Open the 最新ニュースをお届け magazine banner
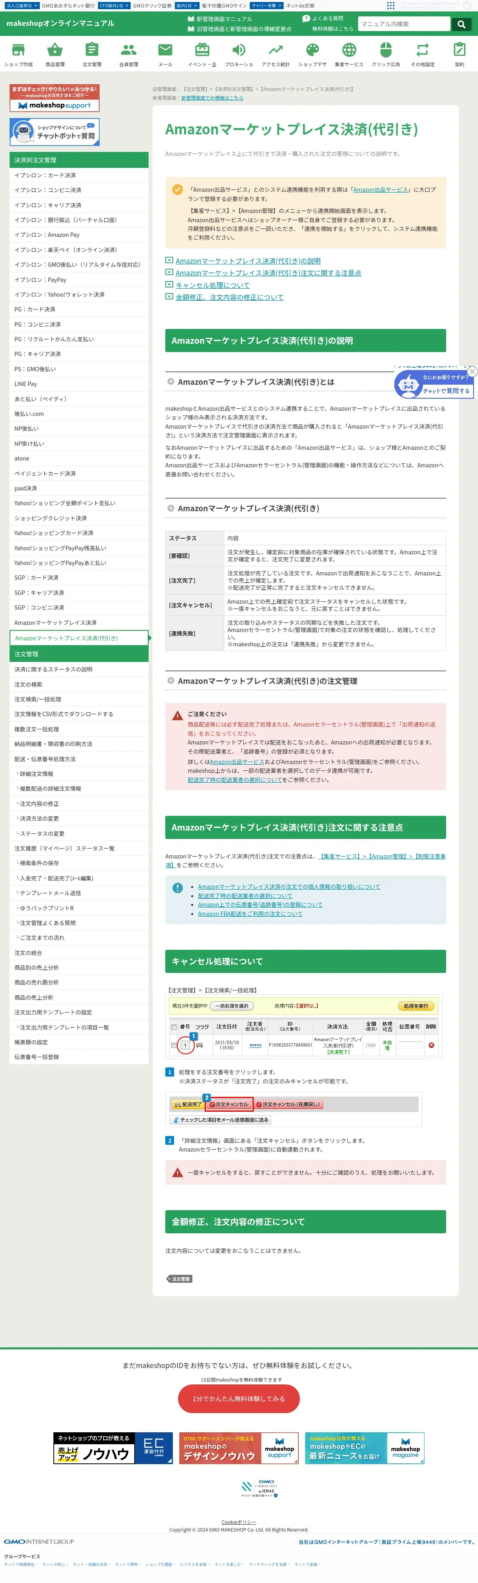The width and height of the screenshot is (478, 1583). tap(364, 1448)
